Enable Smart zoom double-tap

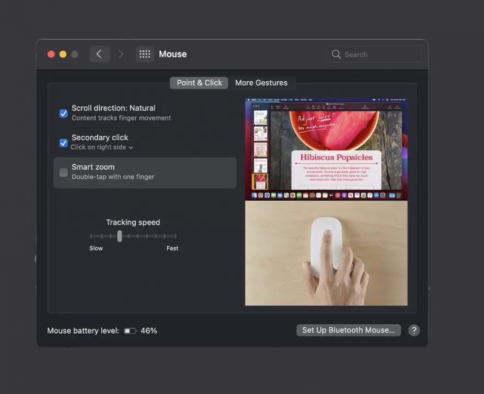click(63, 173)
